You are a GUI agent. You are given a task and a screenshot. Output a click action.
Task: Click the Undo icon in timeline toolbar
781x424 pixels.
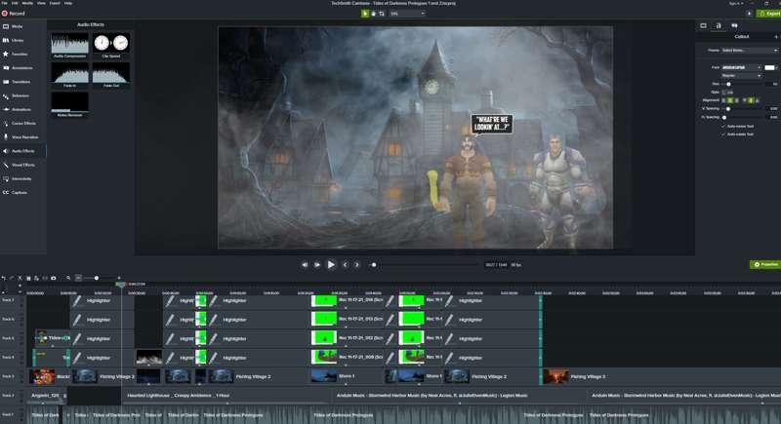coord(4,278)
